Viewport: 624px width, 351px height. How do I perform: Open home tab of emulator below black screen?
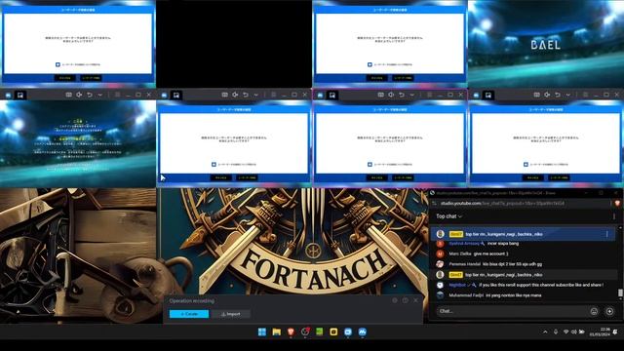164,96
